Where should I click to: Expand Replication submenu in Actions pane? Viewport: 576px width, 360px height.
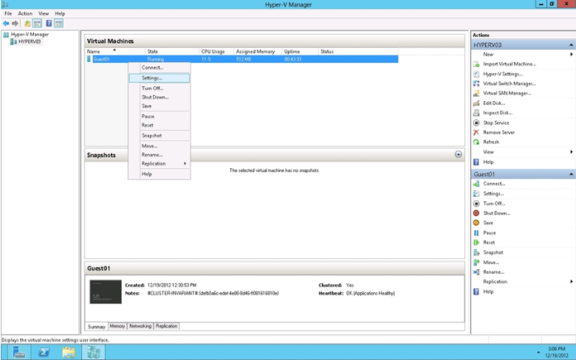coord(572,282)
